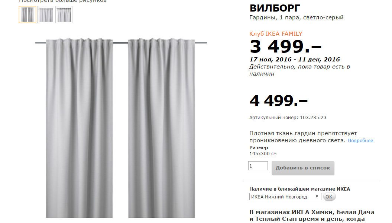Open the 'Посмотреть больше рисунков' link
The width and height of the screenshot is (392, 223).
point(63,1)
